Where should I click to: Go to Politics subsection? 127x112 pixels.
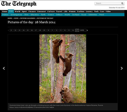pyautogui.click(x=5, y=15)
